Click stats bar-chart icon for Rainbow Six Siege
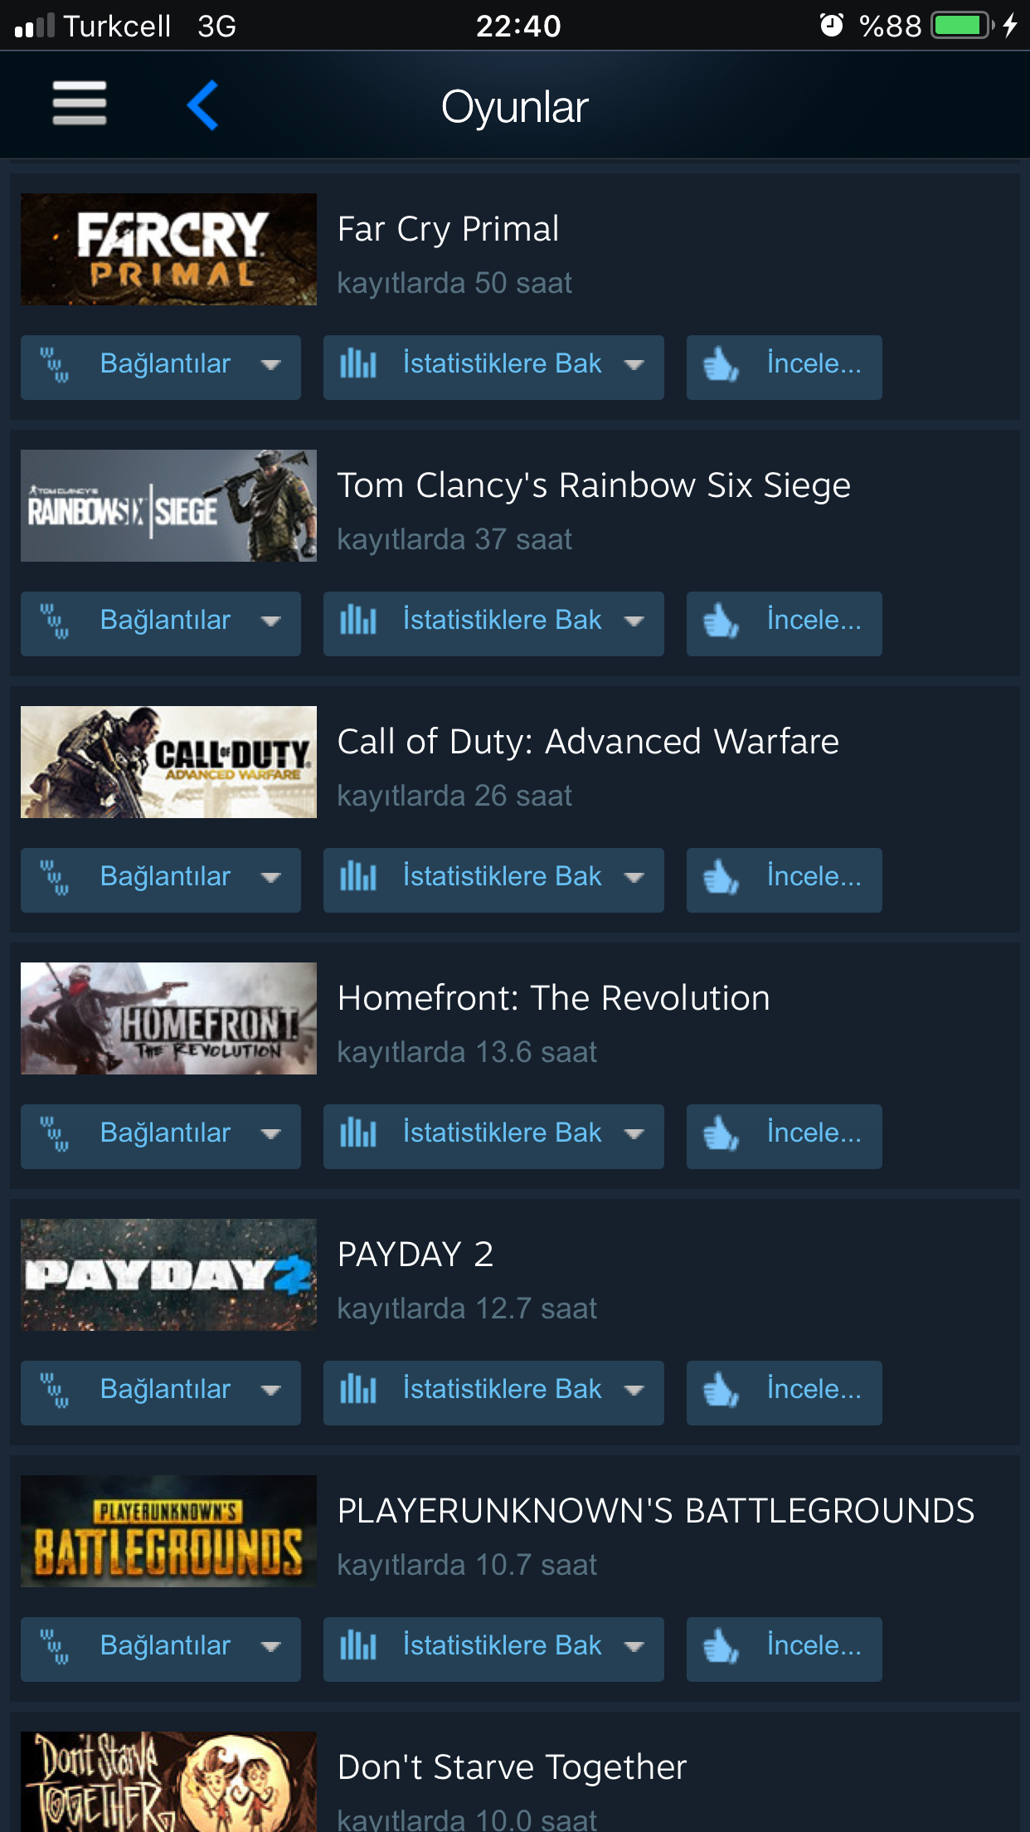Image resolution: width=1030 pixels, height=1832 pixels. (x=358, y=620)
